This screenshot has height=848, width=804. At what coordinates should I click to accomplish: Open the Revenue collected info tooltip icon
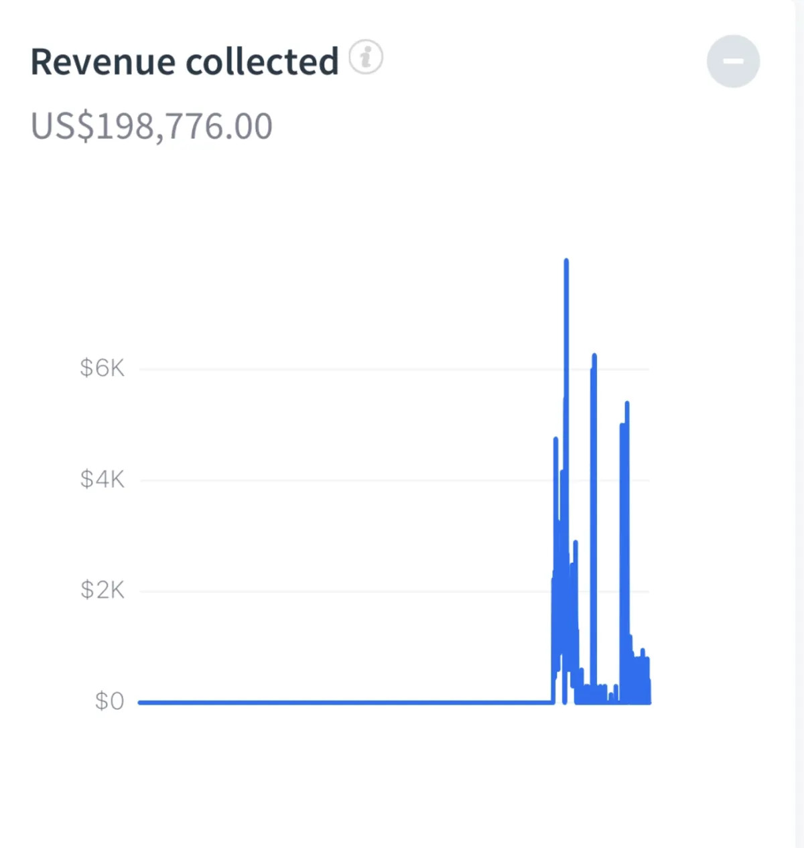click(x=366, y=57)
